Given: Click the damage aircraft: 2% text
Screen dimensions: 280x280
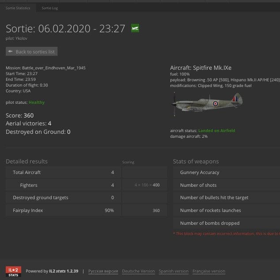Looking at the screenshot, I should coord(189,136).
